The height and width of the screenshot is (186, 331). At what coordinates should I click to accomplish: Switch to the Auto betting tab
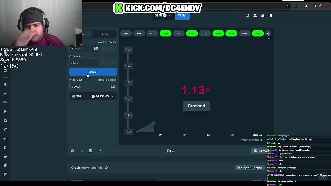point(105,34)
